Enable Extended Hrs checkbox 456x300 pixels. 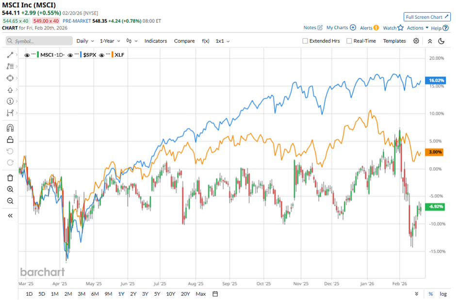tap(305, 41)
